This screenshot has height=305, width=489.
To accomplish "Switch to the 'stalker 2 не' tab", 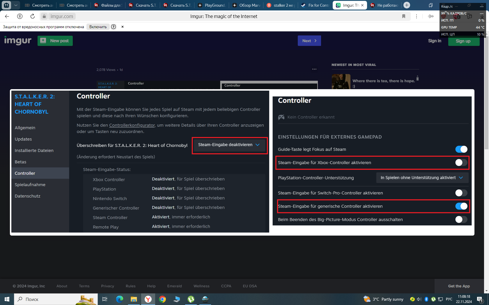I will [281, 5].
